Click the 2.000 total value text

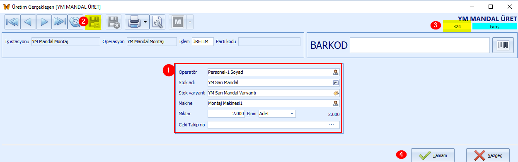click(x=334, y=114)
